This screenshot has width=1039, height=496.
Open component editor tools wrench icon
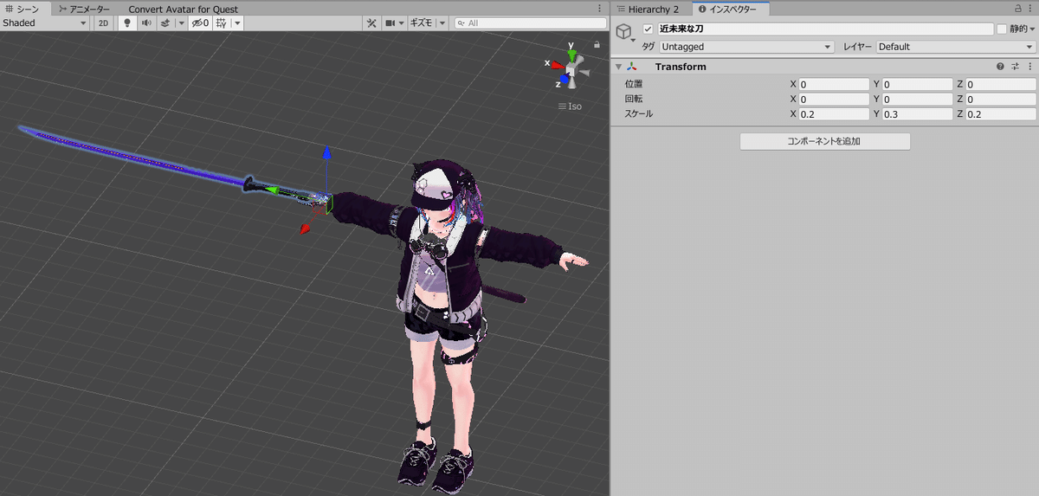point(371,23)
